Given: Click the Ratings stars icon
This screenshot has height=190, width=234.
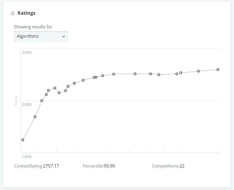Looking at the screenshot, I should pyautogui.click(x=13, y=13).
